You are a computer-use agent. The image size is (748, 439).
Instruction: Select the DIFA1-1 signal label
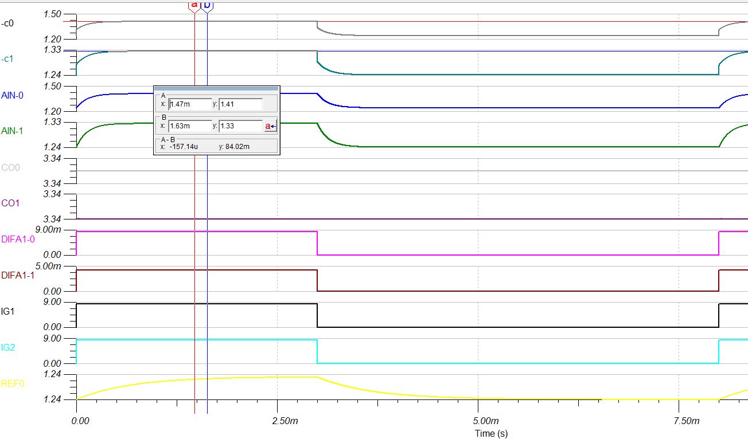tap(18, 275)
